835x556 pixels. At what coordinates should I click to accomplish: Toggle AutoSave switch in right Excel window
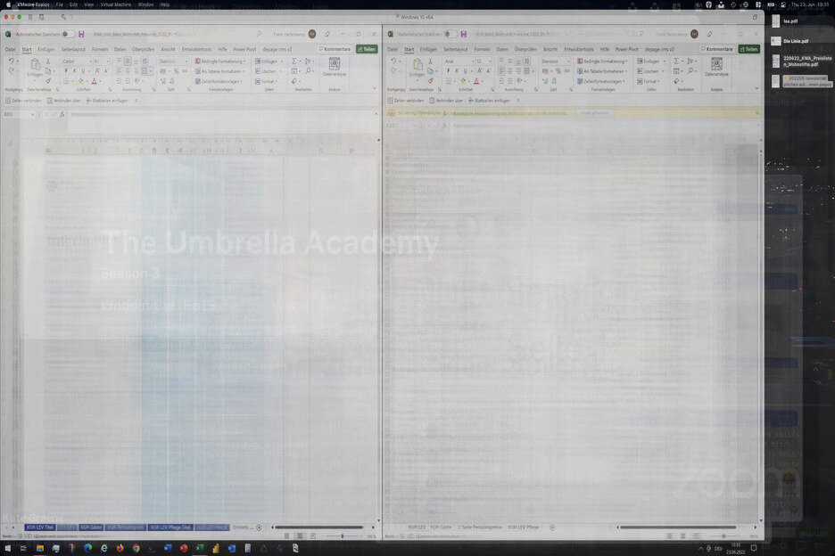pos(450,34)
